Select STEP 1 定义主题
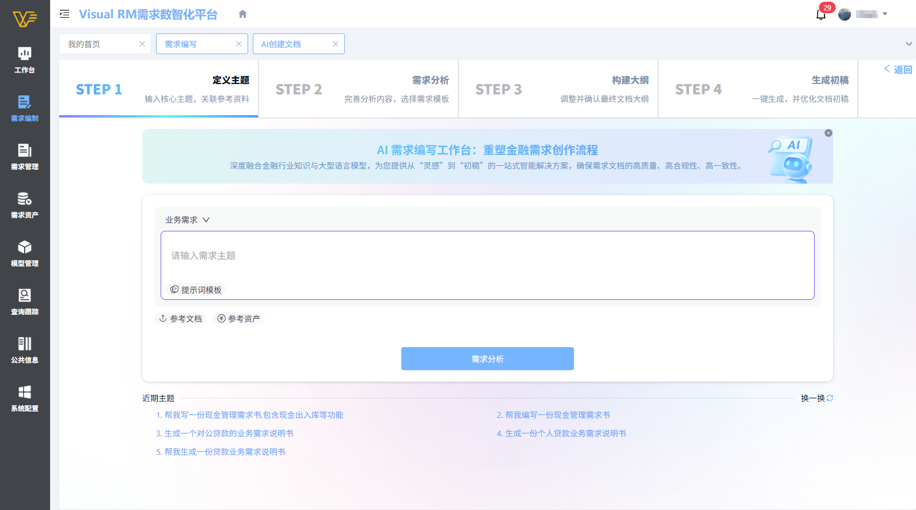The width and height of the screenshot is (916, 510). pyautogui.click(x=159, y=89)
